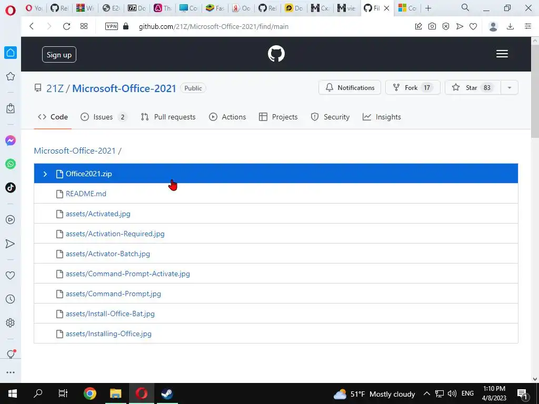This screenshot has height=404, width=539.
Task: Open the ad blocker shield icon
Action: (446, 26)
